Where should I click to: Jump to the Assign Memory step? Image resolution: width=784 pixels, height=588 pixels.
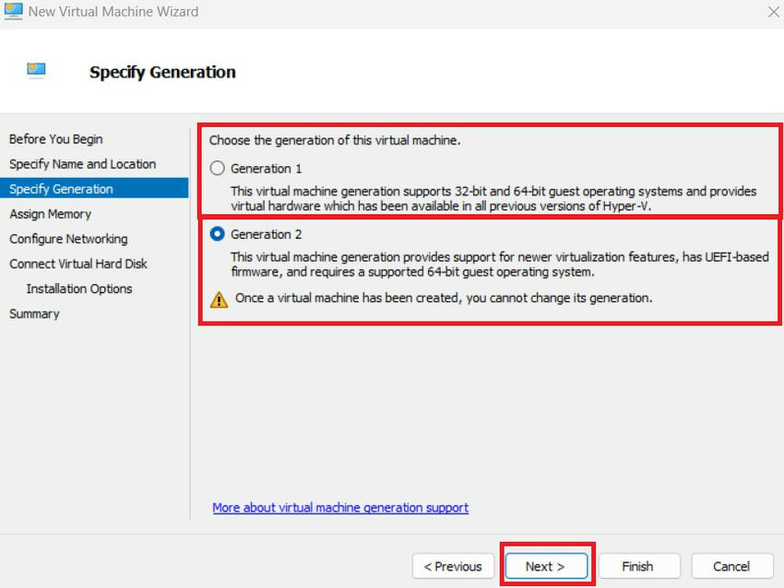[51, 214]
